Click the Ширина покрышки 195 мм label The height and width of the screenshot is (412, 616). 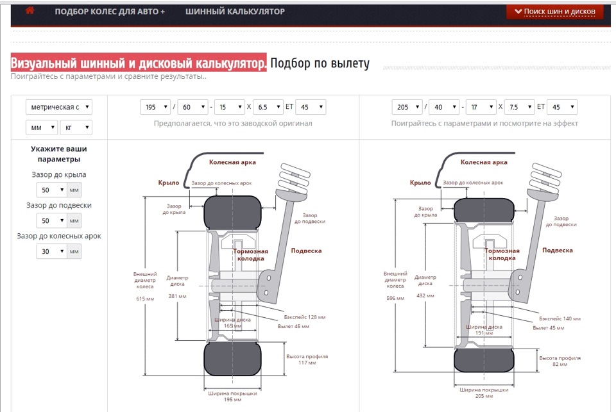click(232, 397)
